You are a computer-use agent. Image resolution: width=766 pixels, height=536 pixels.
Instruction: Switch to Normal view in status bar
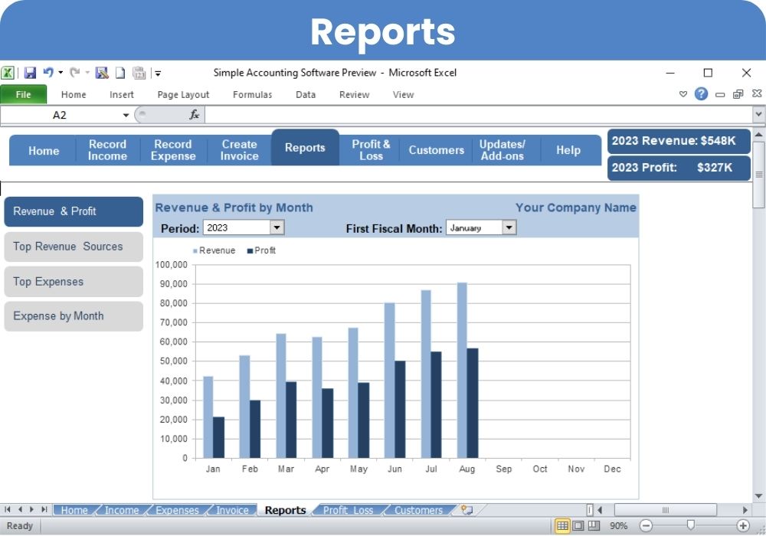(x=562, y=526)
